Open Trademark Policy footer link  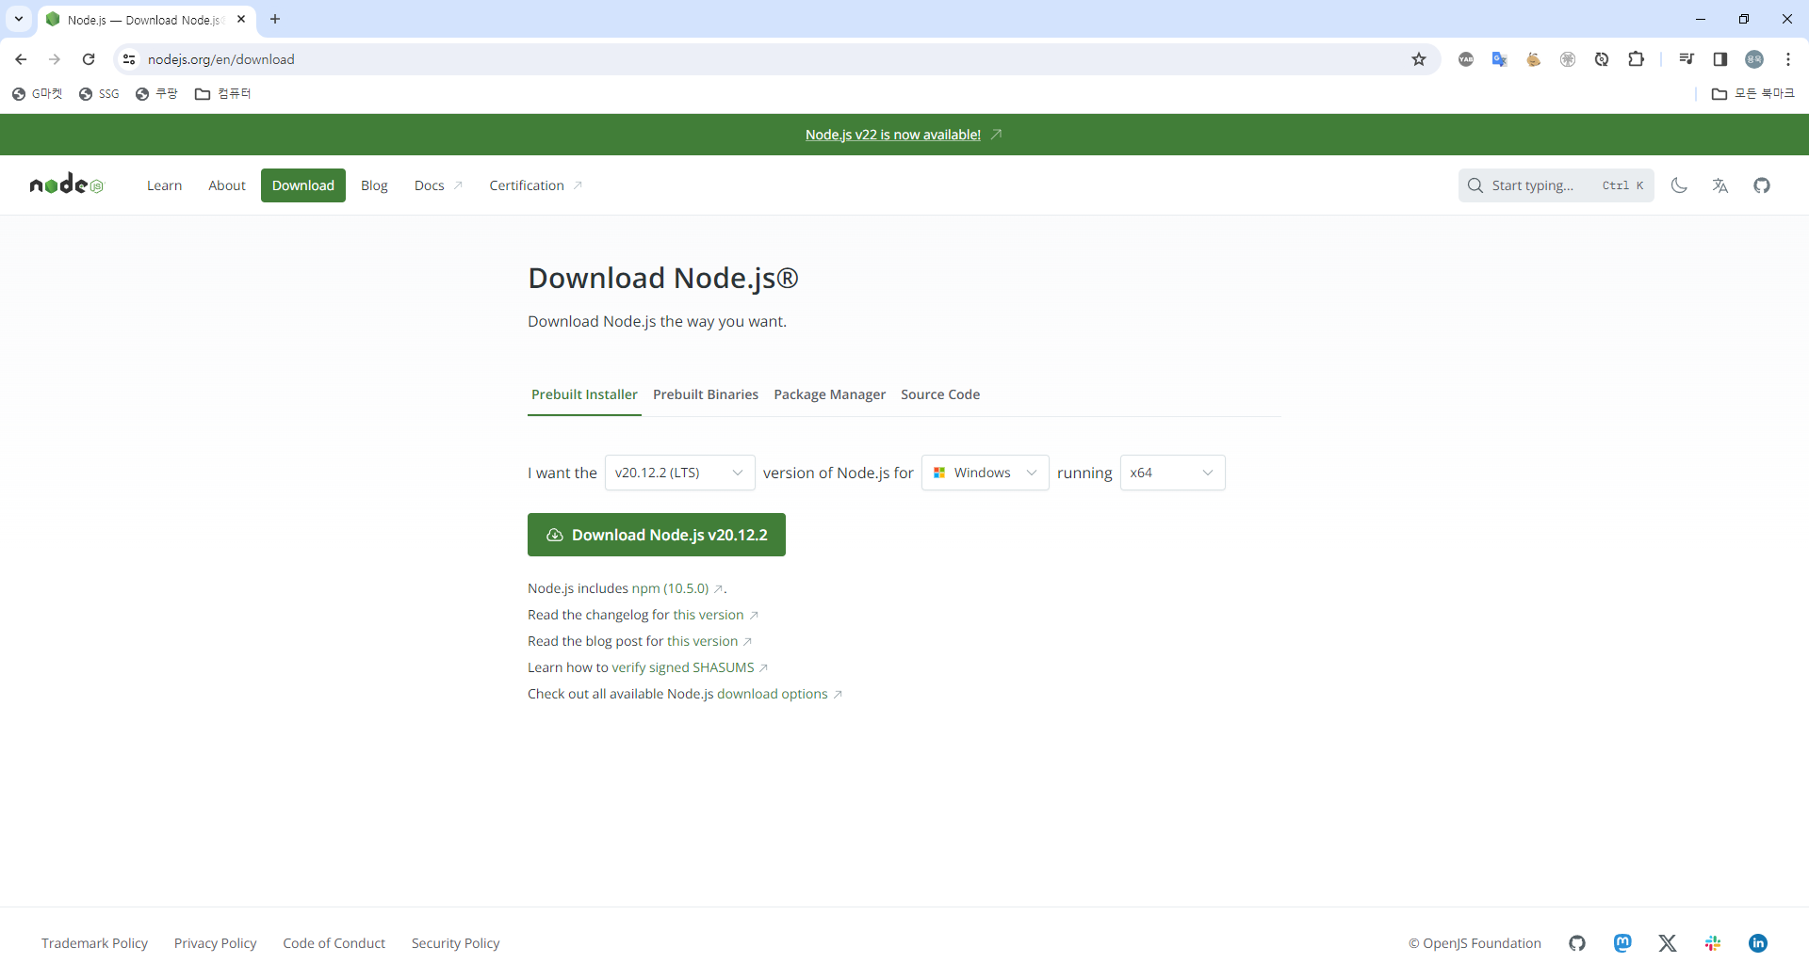point(94,943)
